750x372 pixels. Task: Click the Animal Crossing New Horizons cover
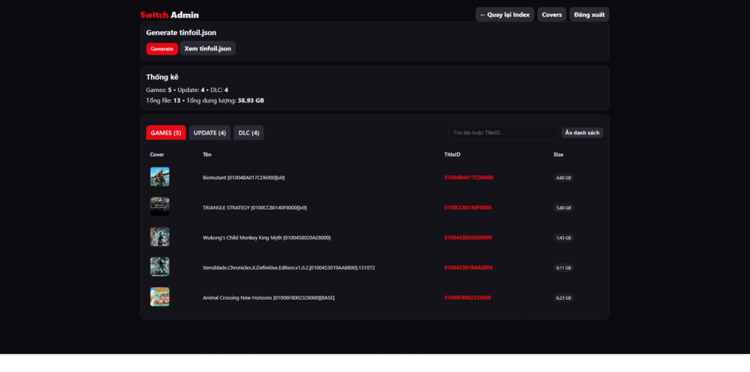tap(160, 297)
